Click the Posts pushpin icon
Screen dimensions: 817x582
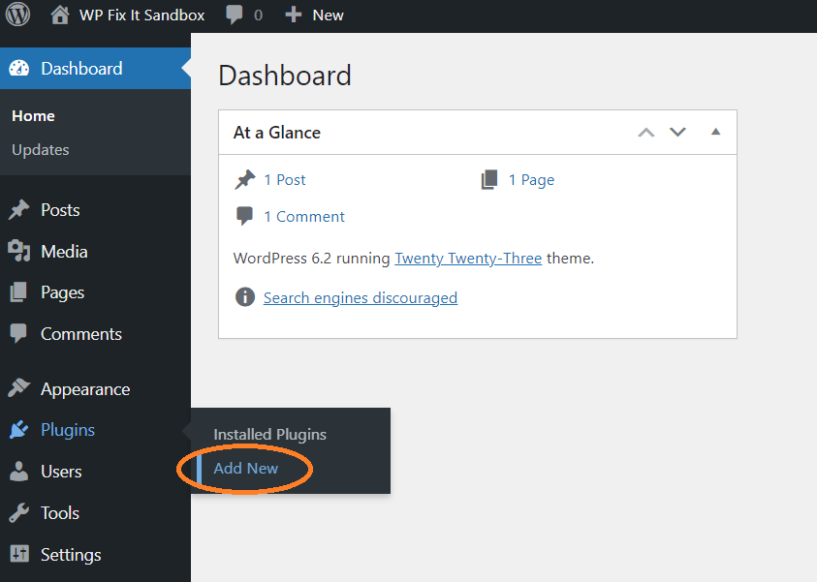20,209
